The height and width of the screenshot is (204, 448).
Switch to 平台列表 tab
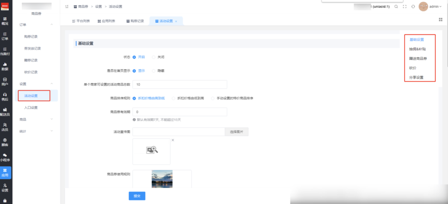(81, 21)
